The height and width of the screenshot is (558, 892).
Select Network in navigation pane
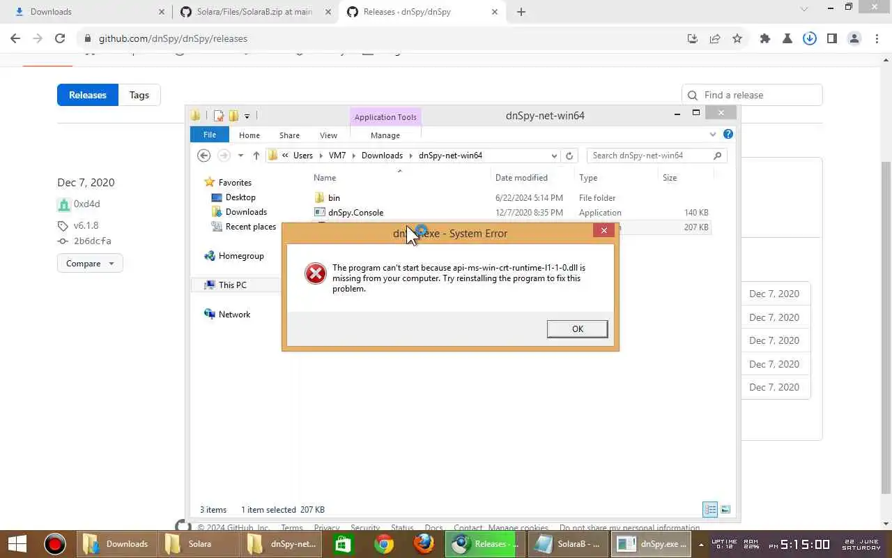pyautogui.click(x=234, y=315)
